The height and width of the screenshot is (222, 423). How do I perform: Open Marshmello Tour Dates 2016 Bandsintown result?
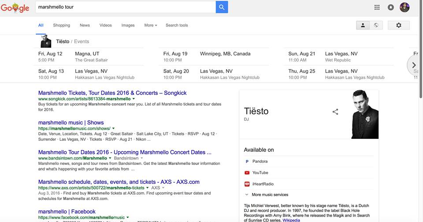coord(125,152)
